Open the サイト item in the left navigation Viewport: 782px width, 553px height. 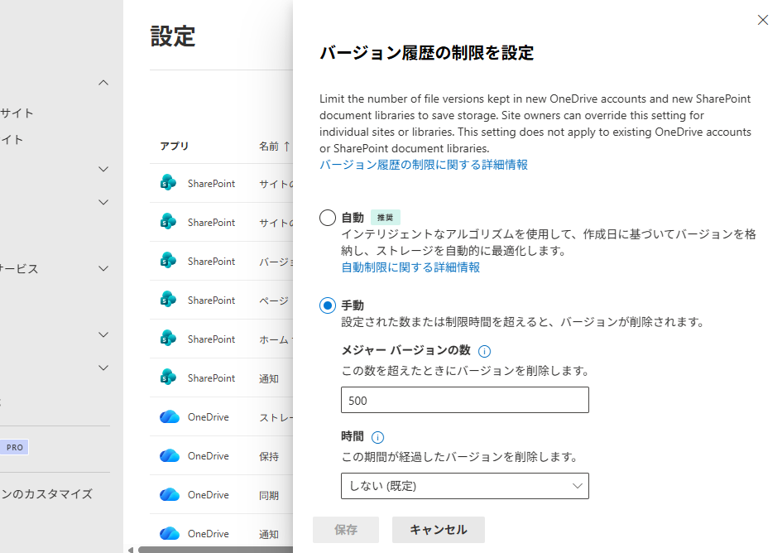coord(17,113)
